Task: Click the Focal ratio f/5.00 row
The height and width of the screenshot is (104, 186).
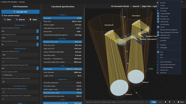Action: click(62, 18)
